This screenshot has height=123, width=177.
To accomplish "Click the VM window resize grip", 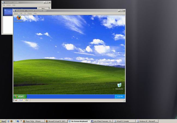I will 124,100.
